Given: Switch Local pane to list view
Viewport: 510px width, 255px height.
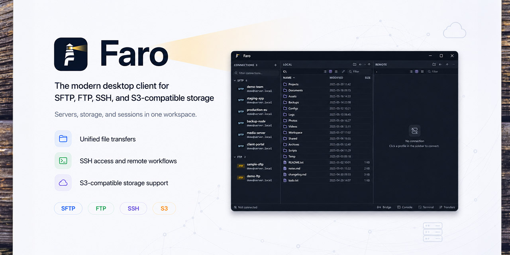Looking at the screenshot, I should 325,71.
